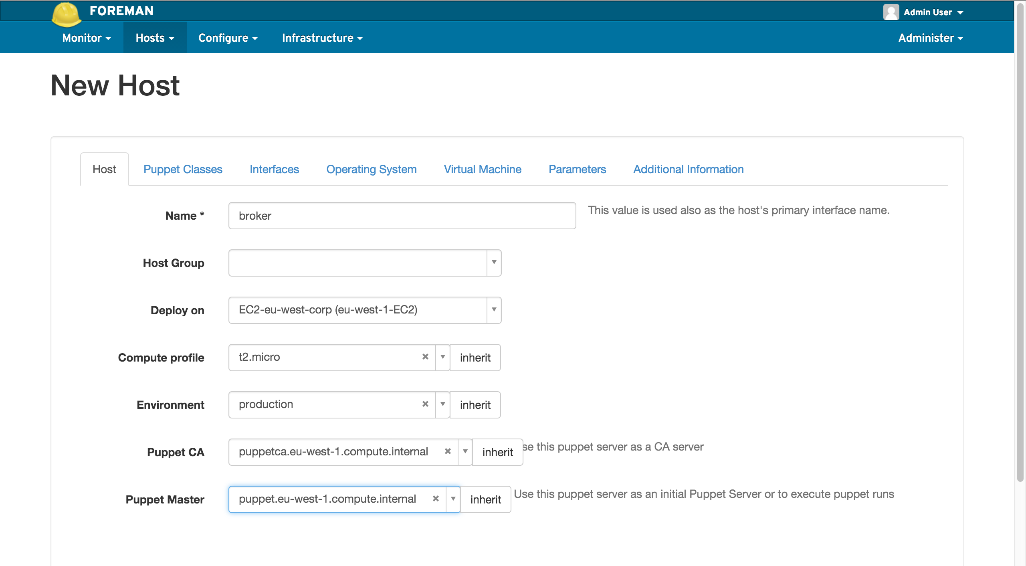The height and width of the screenshot is (566, 1026).
Task: Open the Parameters tab
Action: point(577,170)
